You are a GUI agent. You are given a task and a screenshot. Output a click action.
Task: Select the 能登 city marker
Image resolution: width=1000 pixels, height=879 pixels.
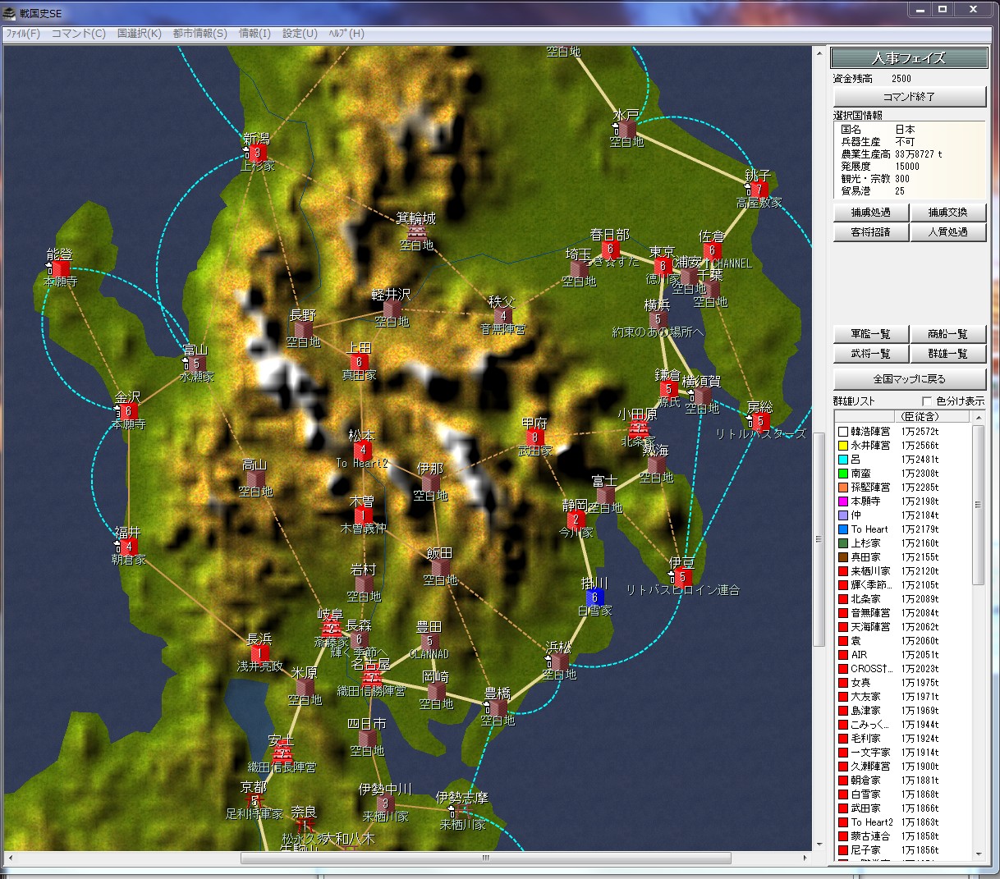coord(60,268)
